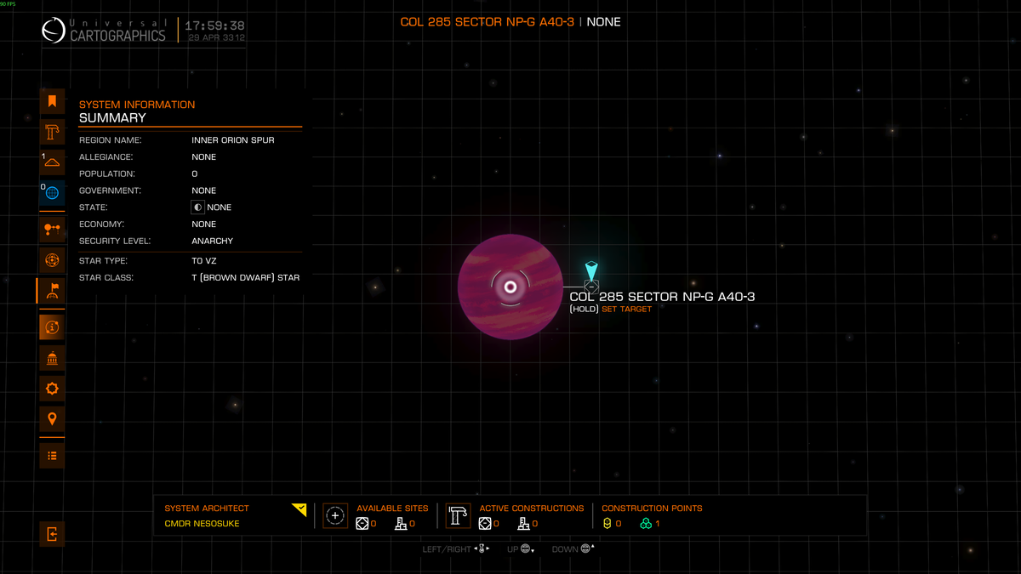Click the surface icon under Active Constructions
1021x574 pixels.
(523, 524)
